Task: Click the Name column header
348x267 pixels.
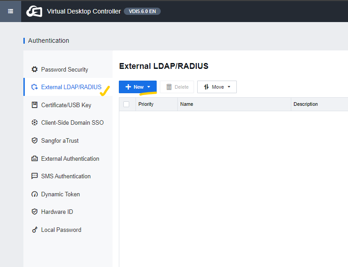Action: click(187, 104)
